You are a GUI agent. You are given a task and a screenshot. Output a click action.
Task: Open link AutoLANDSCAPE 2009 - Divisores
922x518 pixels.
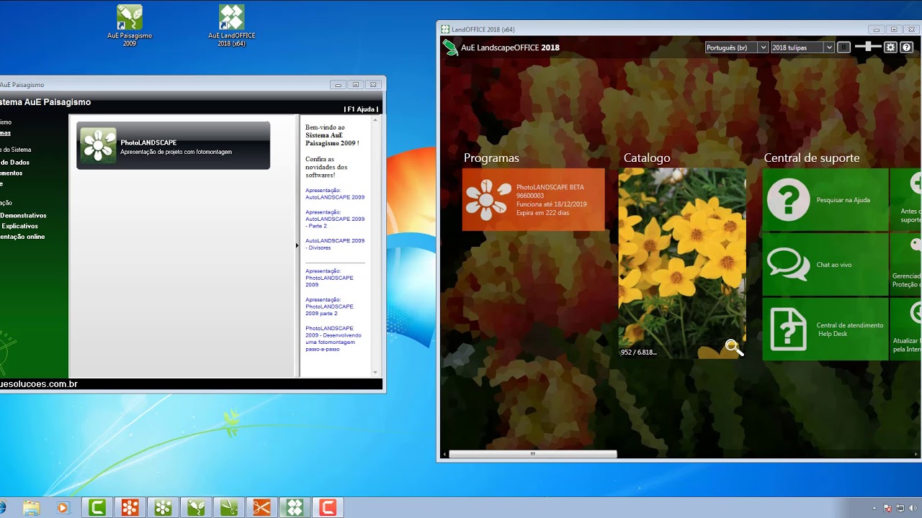tap(335, 244)
